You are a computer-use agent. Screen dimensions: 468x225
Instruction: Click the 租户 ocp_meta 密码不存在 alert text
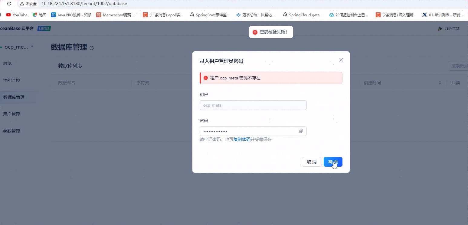point(235,78)
